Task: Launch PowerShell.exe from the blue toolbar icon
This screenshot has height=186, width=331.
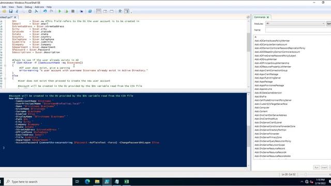Action: (90, 11)
